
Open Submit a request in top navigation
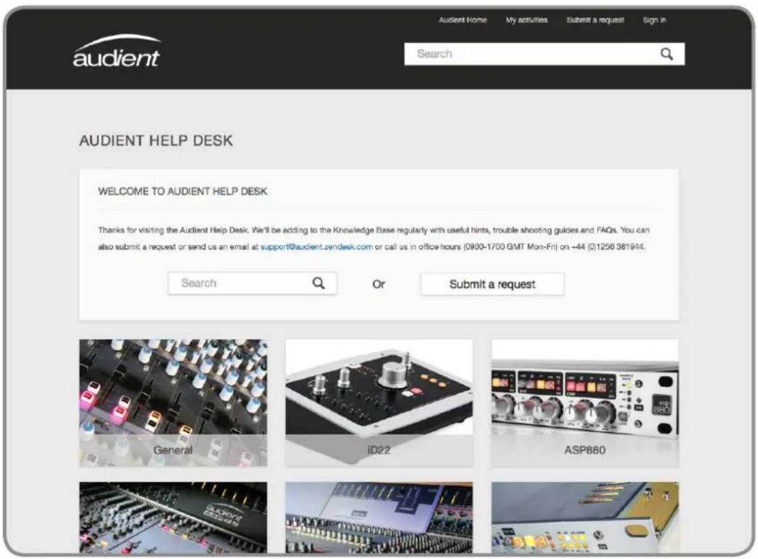[x=595, y=20]
